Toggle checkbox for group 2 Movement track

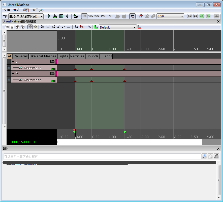(x=9, y=80)
